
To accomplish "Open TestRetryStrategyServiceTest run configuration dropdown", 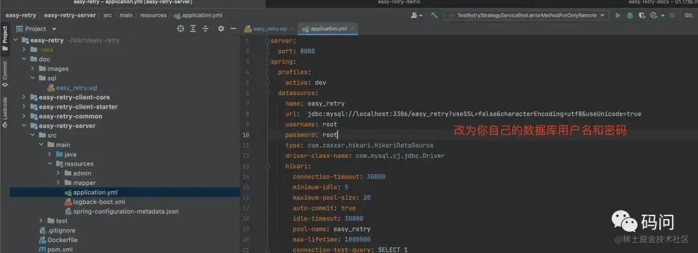I will (x=526, y=15).
